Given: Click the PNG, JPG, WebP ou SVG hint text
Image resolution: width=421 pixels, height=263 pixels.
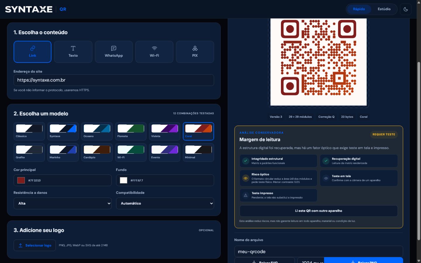Looking at the screenshot, I should click(83, 245).
